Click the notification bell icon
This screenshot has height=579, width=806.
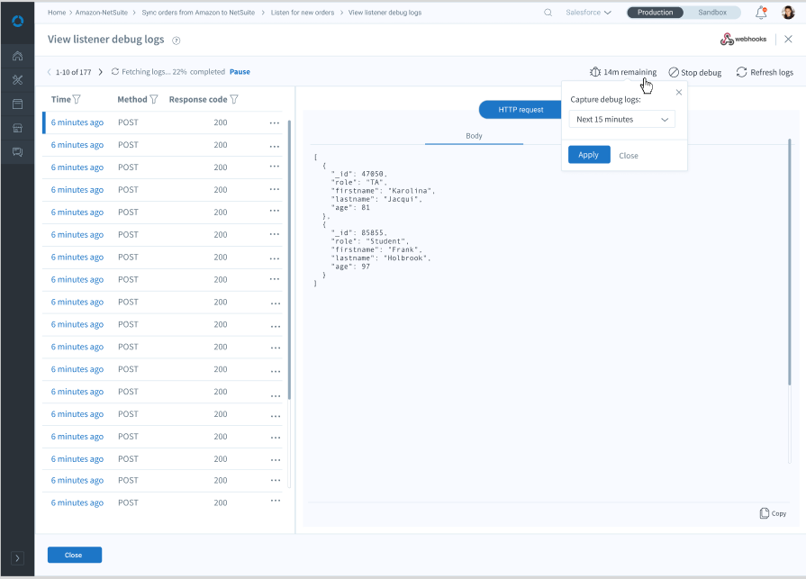(761, 13)
